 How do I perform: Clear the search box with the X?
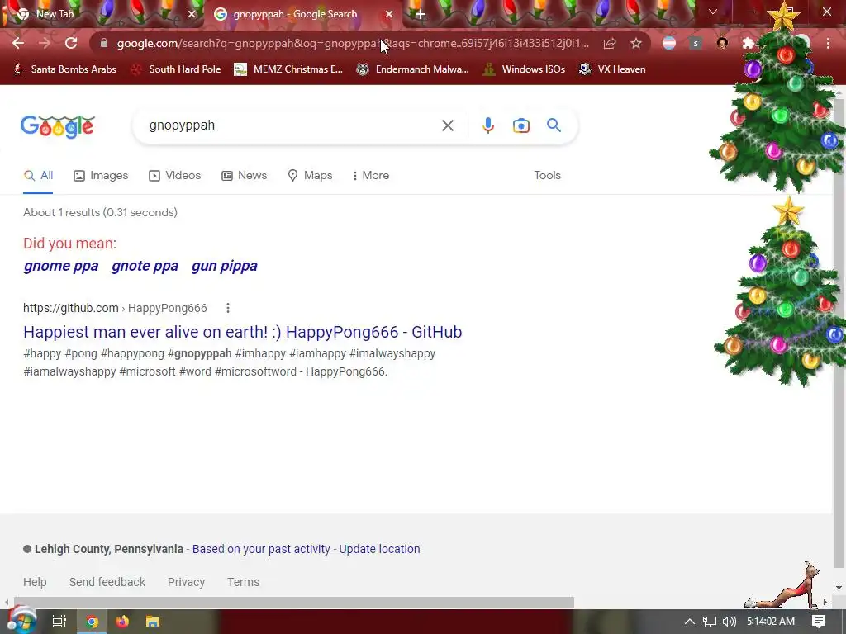447,125
